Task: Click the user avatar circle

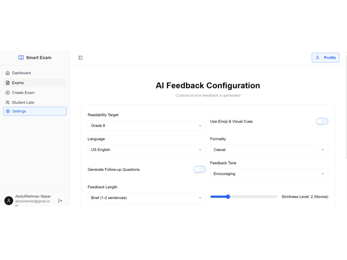Action: point(9,201)
